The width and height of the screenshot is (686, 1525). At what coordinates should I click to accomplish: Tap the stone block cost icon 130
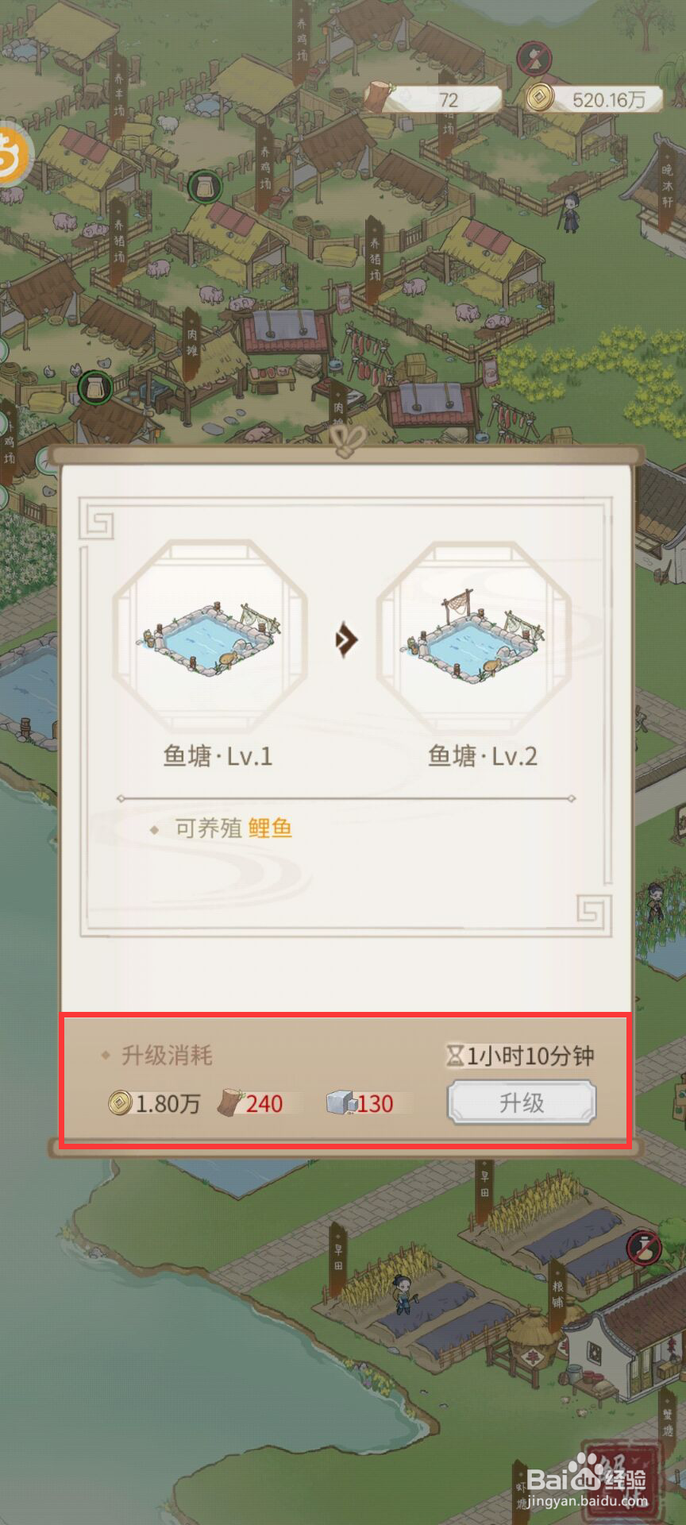(340, 1102)
